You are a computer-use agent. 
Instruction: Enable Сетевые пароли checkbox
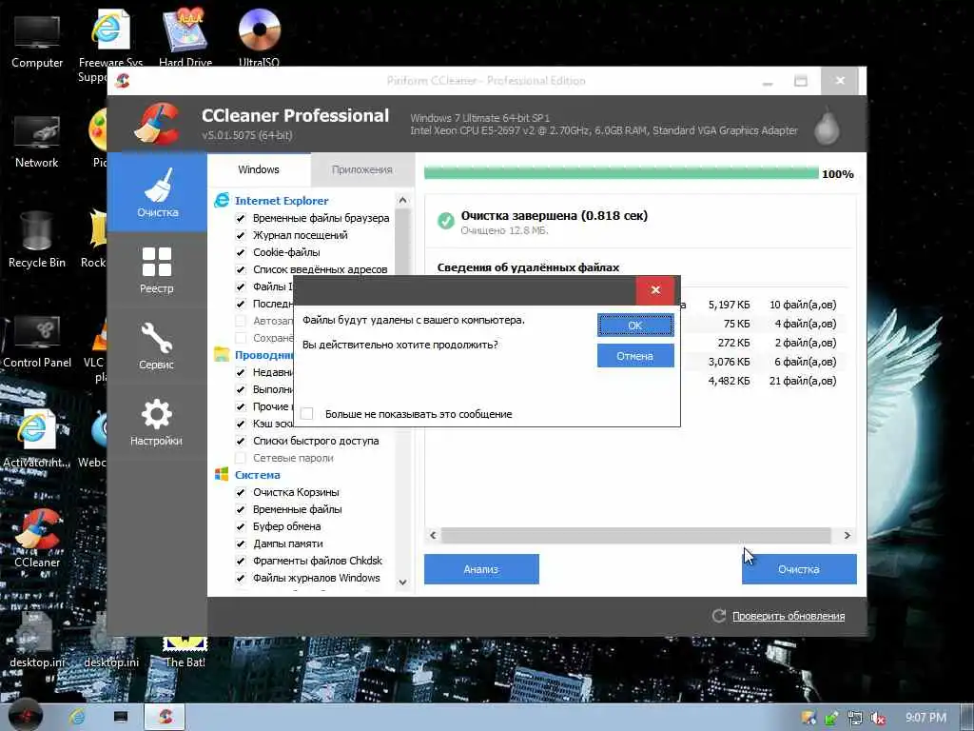pyautogui.click(x=241, y=458)
